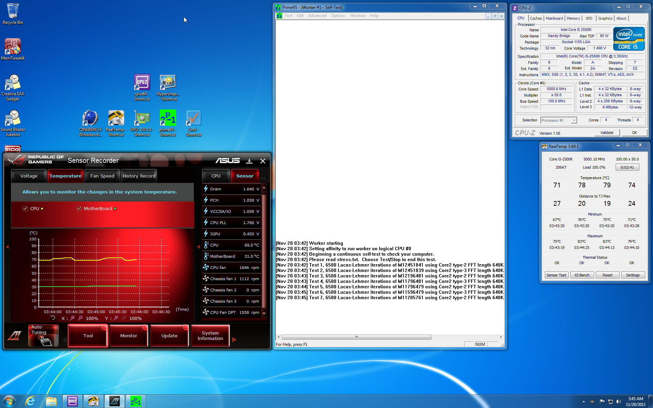The width and height of the screenshot is (653, 408).
Task: Click the Update button in AI Suite
Action: [169, 336]
